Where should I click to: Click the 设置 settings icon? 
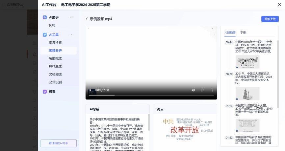[x=45, y=92]
